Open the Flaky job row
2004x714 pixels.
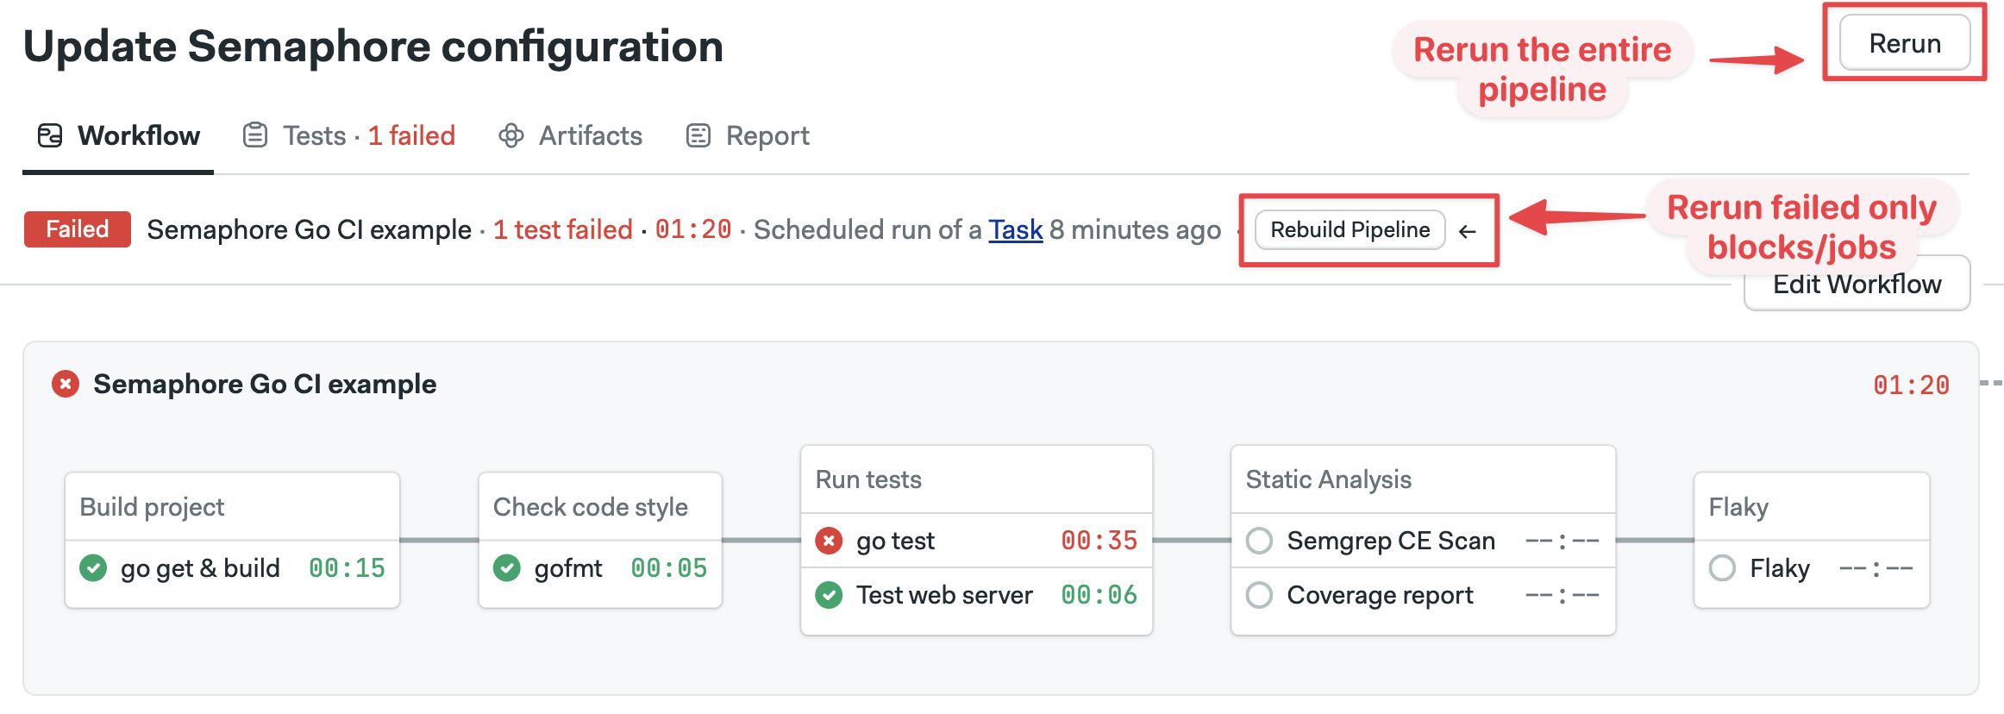1811,568
